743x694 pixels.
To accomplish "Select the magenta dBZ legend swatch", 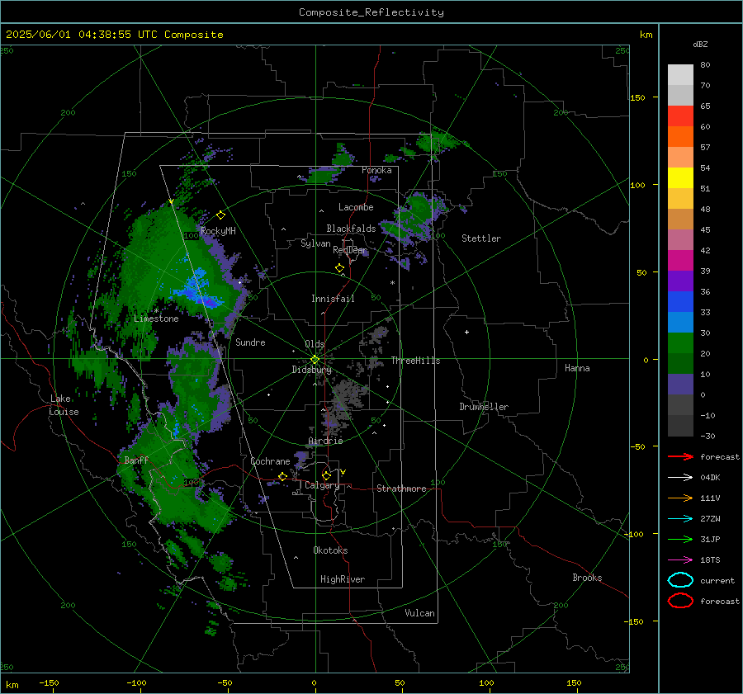I will click(680, 260).
